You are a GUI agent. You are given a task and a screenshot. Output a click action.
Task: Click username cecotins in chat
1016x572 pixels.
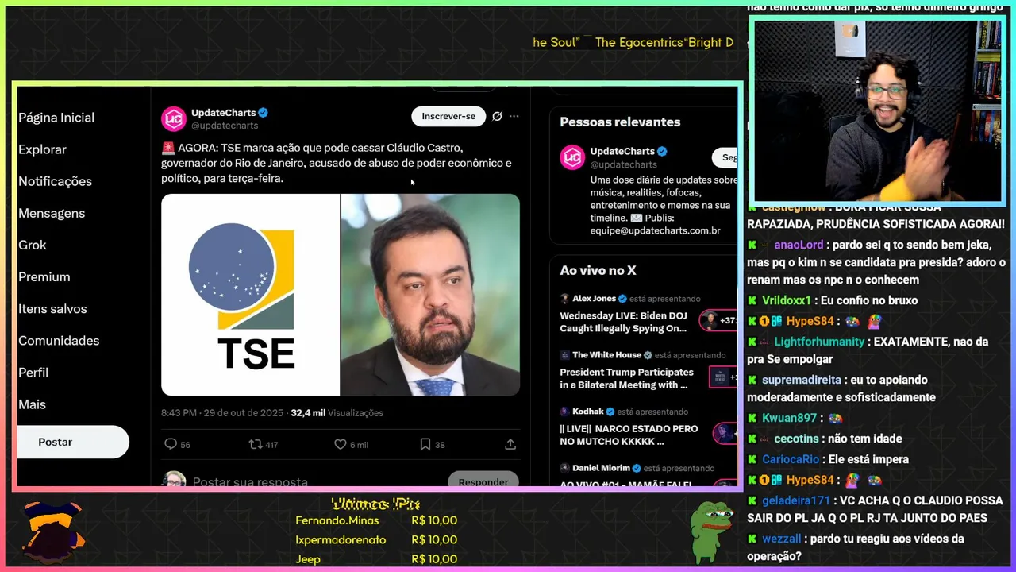(796, 439)
